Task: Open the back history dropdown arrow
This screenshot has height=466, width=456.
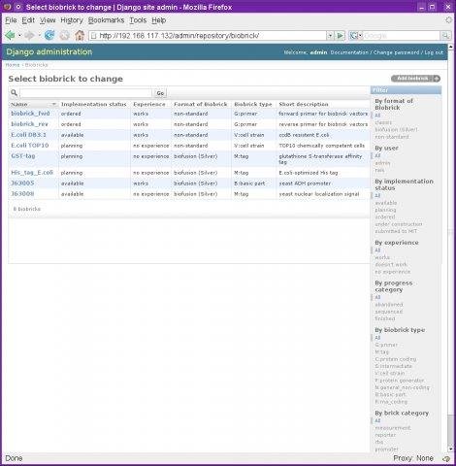Action: (x=19, y=35)
